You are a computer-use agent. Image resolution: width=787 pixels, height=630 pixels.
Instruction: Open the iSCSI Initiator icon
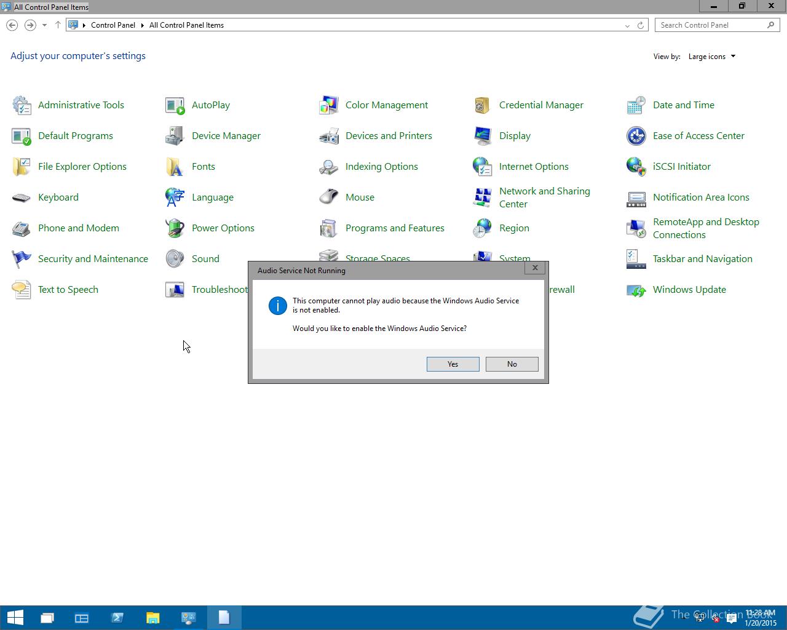click(636, 167)
